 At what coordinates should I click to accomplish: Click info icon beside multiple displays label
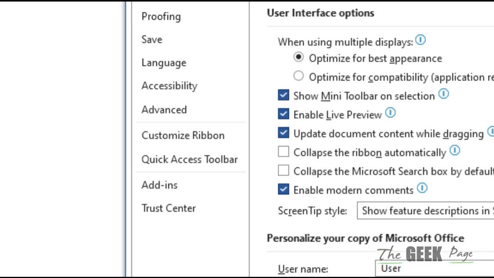click(420, 40)
